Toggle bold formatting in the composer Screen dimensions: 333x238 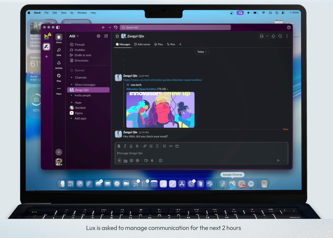pyautogui.click(x=119, y=146)
